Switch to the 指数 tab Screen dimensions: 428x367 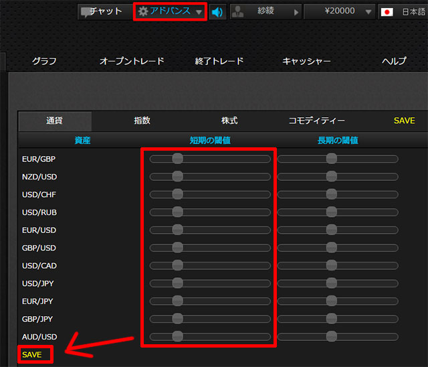coord(142,121)
